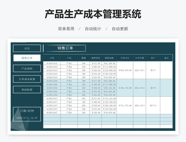Select the sales amount cell ¥84,864.00
Viewport: 186px width, 142px height.
(x=109, y=92)
